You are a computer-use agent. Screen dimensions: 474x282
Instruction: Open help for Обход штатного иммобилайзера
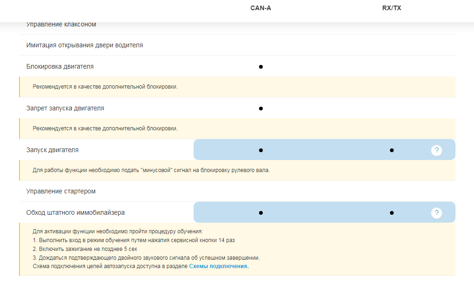[x=436, y=213]
